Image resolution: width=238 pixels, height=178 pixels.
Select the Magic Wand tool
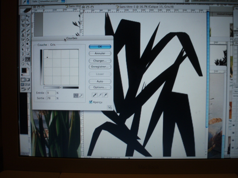click(x=28, y=21)
